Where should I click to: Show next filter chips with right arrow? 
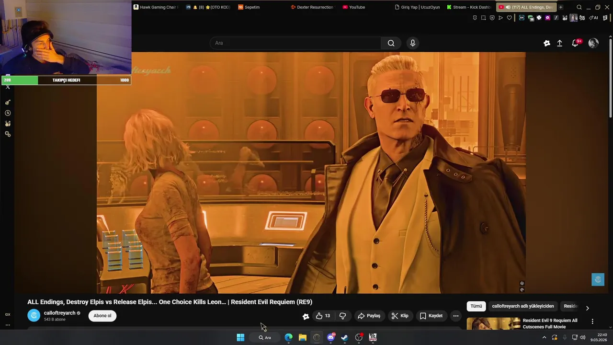[587, 308]
